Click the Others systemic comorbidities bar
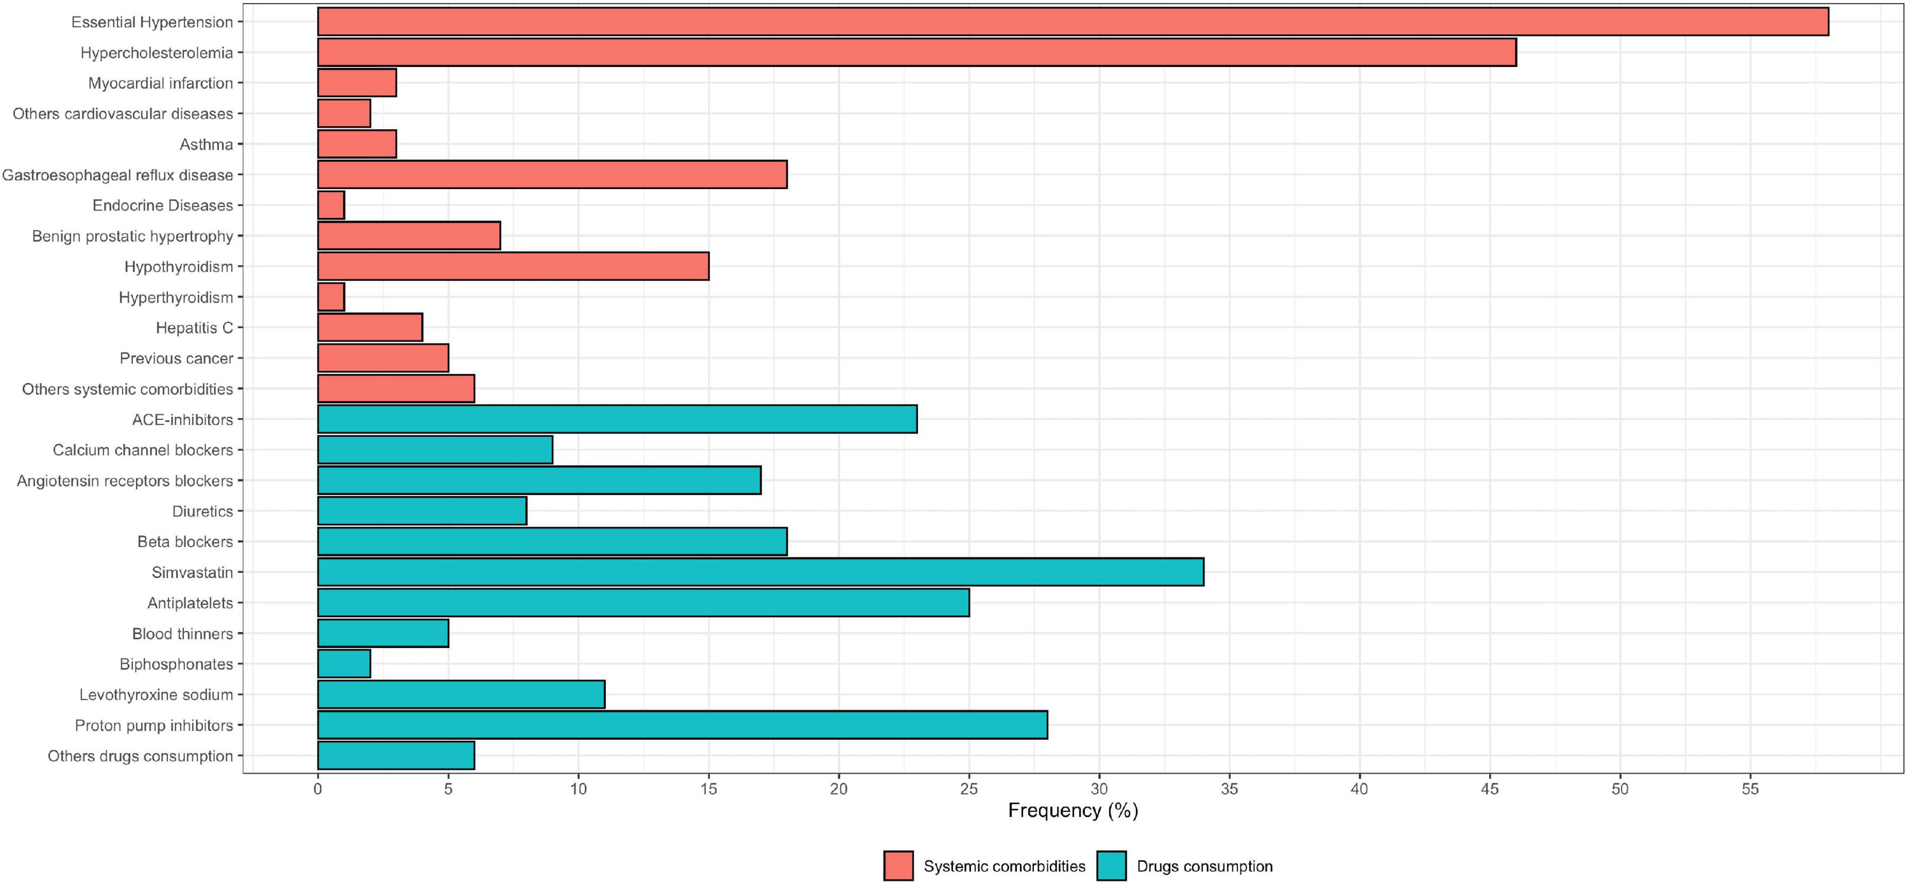 (396, 388)
